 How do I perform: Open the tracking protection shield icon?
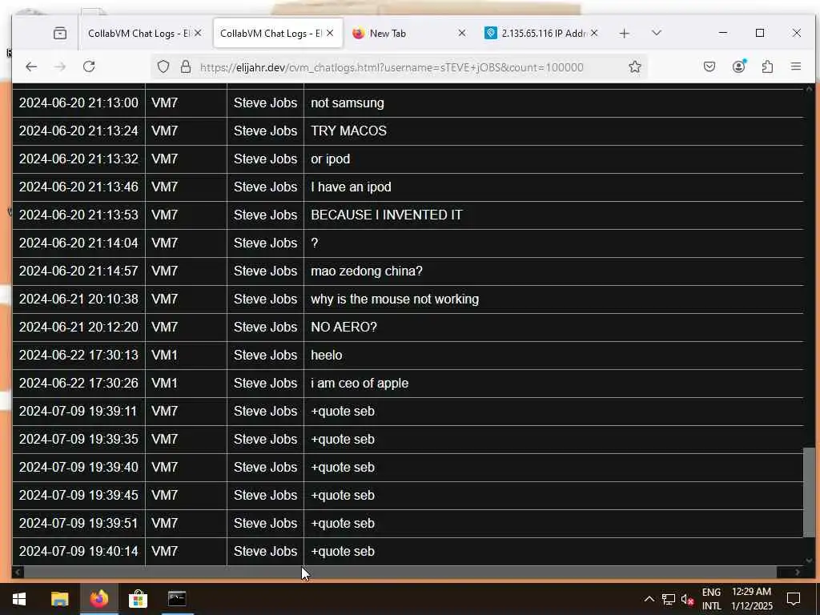163,67
